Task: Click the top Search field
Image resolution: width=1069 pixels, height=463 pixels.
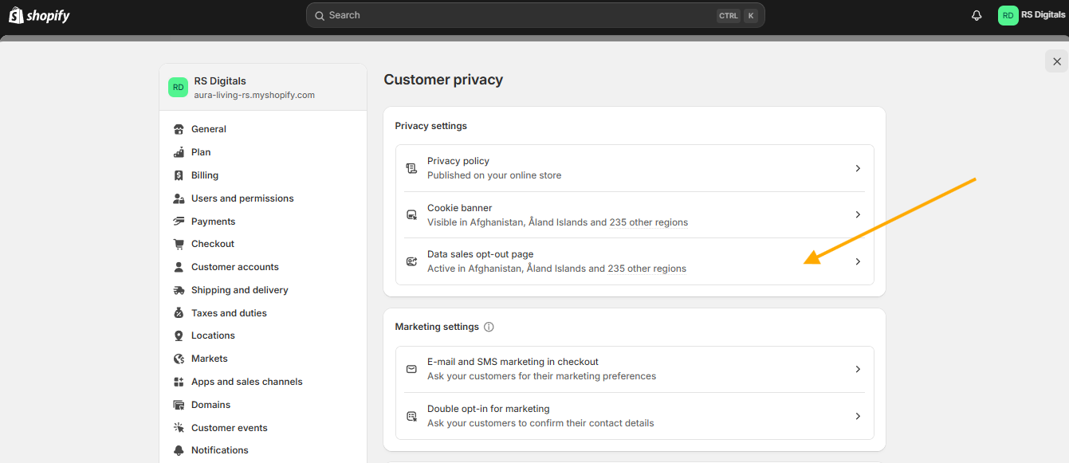Action: pos(535,15)
